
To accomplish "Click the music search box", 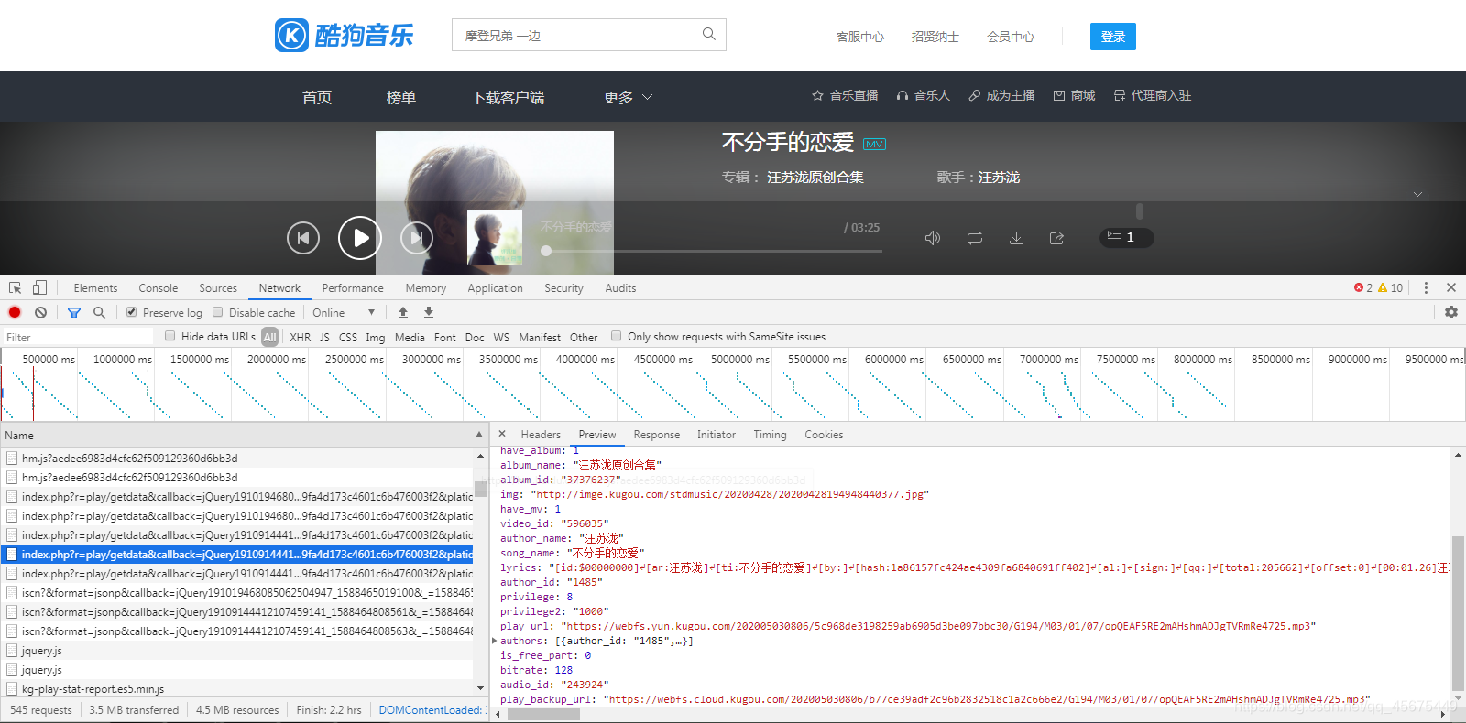I will tap(589, 35).
